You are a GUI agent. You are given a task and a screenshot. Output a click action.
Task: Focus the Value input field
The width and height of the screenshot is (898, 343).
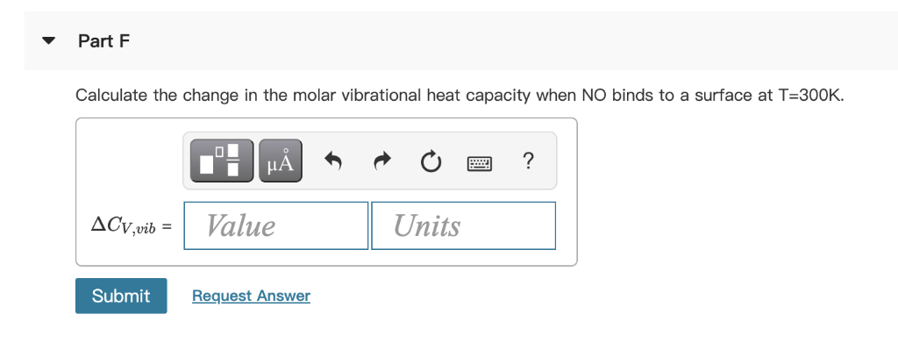[x=276, y=225]
